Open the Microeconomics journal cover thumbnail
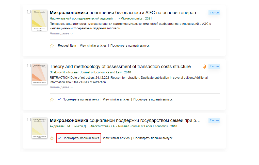259x165 pixels. tap(40, 20)
